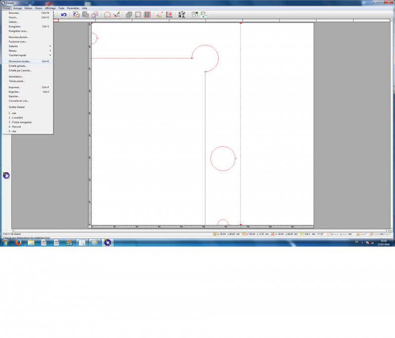
Task: Open the Usinage menu
Action: click(x=17, y=8)
